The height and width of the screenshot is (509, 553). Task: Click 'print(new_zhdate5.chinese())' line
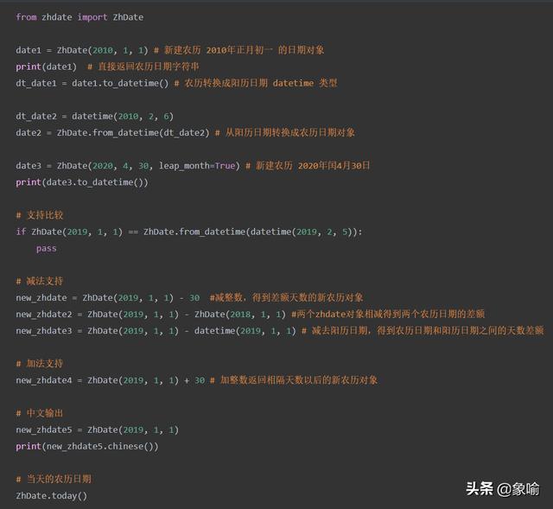tap(87, 446)
